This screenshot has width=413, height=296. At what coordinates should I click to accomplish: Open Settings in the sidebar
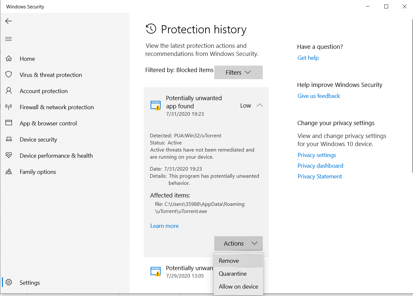(x=30, y=282)
